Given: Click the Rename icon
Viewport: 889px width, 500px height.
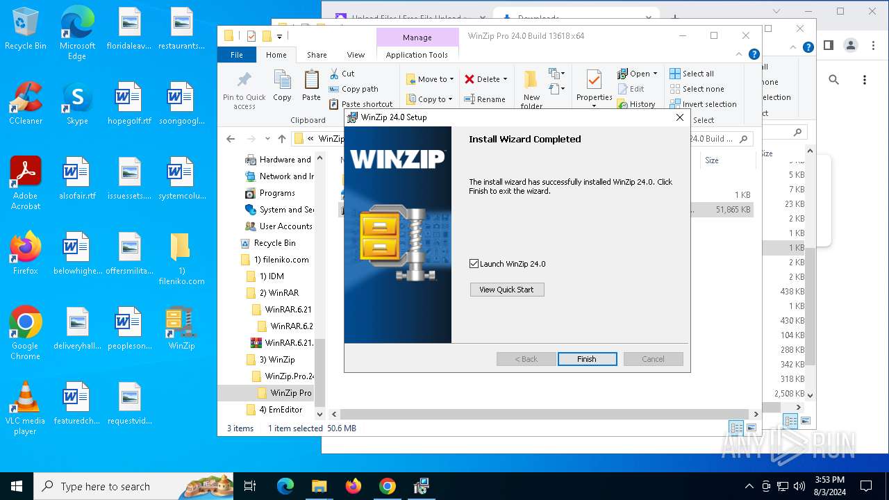Looking at the screenshot, I should click(470, 99).
